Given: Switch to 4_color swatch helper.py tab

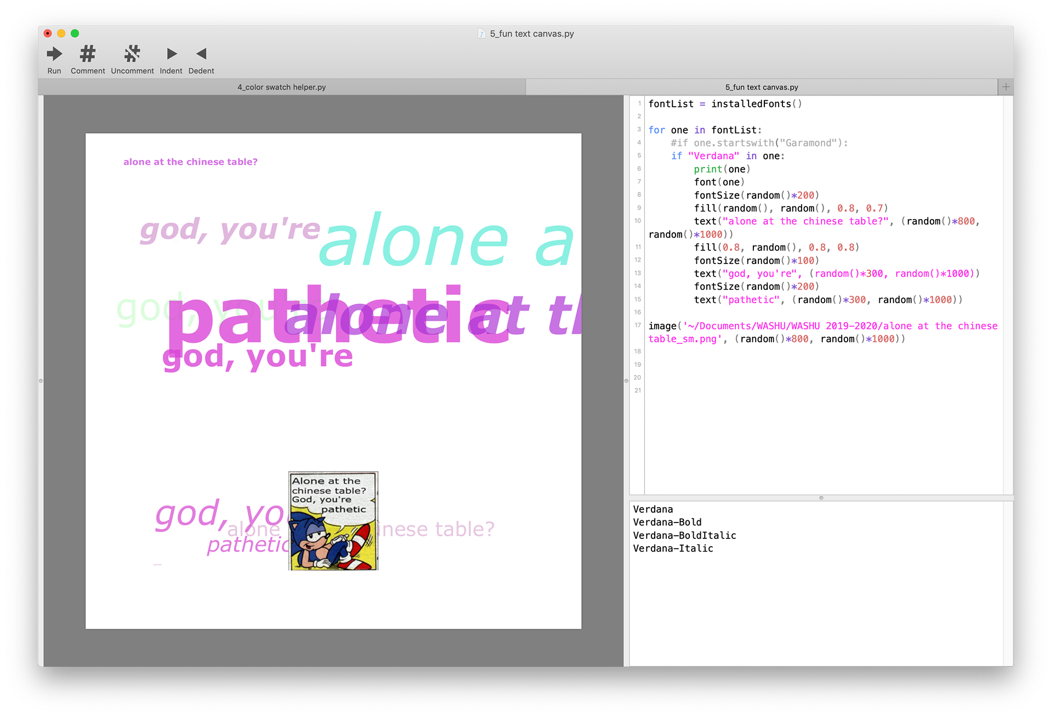Looking at the screenshot, I should coord(282,87).
